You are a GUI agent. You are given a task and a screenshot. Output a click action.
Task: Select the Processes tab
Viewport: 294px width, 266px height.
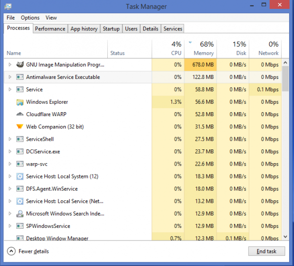pyautogui.click(x=19, y=28)
